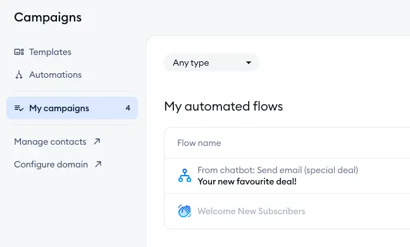
Task: Click the Campaigns page heading
Action: click(48, 18)
